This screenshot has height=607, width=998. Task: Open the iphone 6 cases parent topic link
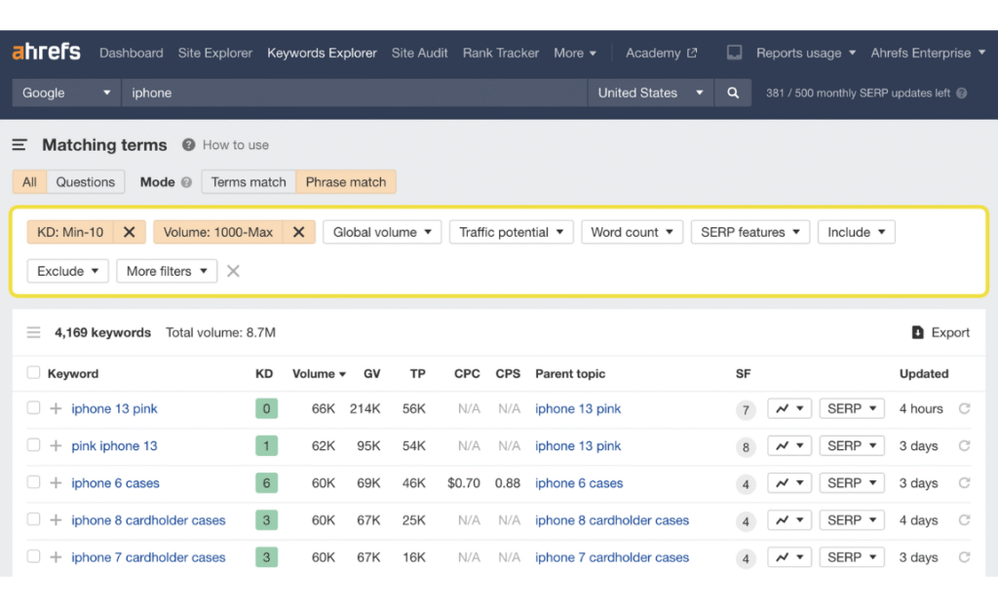click(x=579, y=483)
